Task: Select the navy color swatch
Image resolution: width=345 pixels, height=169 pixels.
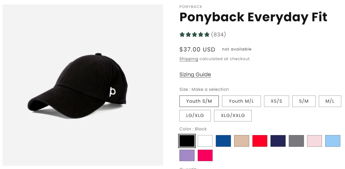Action: 278,141
